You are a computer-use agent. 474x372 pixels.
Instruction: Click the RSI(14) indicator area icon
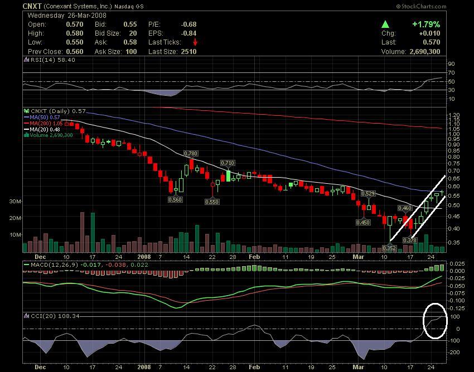(x=27, y=60)
